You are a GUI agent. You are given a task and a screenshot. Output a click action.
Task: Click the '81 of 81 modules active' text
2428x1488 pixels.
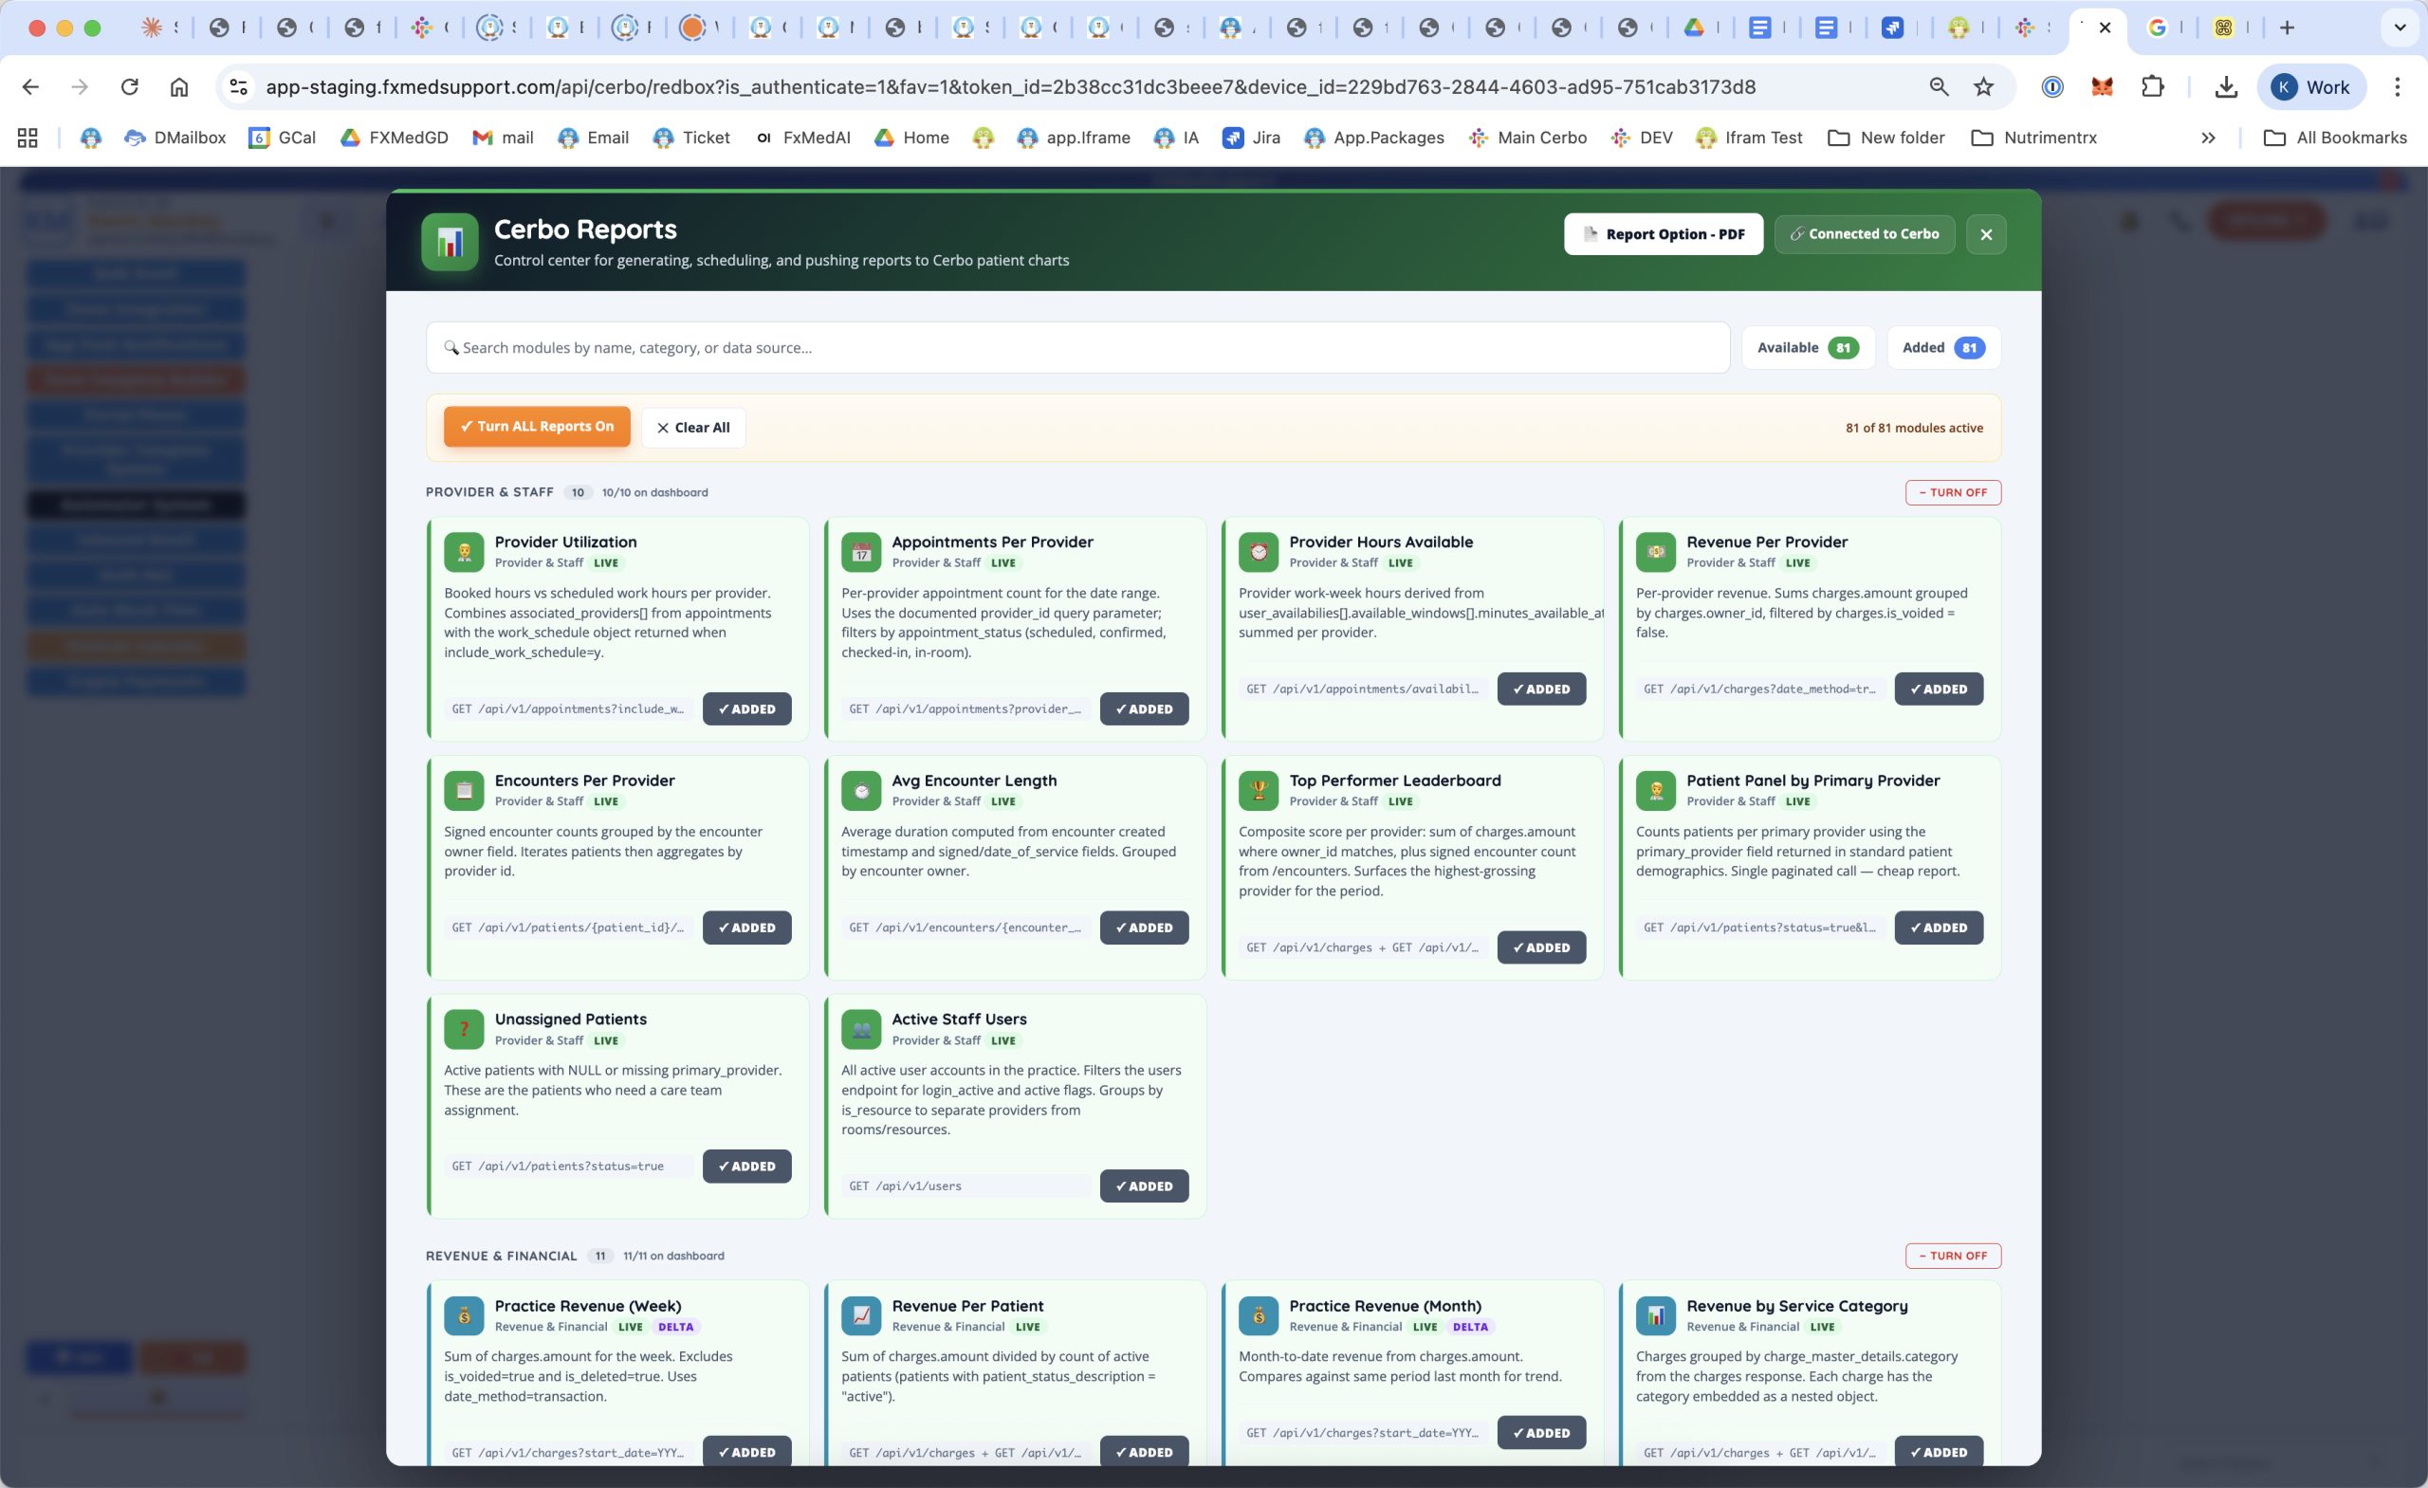(1914, 428)
